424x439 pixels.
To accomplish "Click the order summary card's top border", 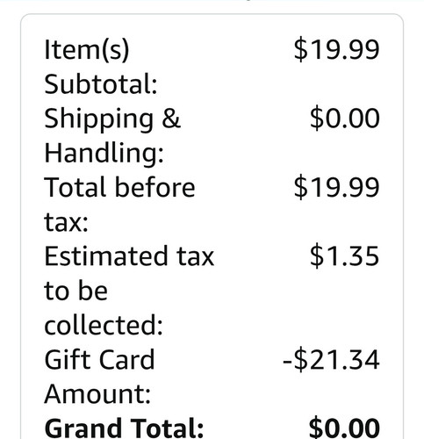I will pyautogui.click(x=212, y=14).
